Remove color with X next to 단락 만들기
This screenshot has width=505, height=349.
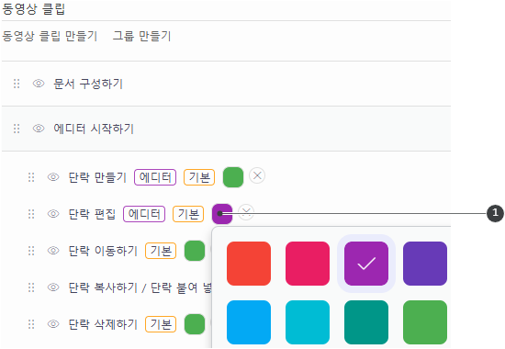click(x=257, y=176)
